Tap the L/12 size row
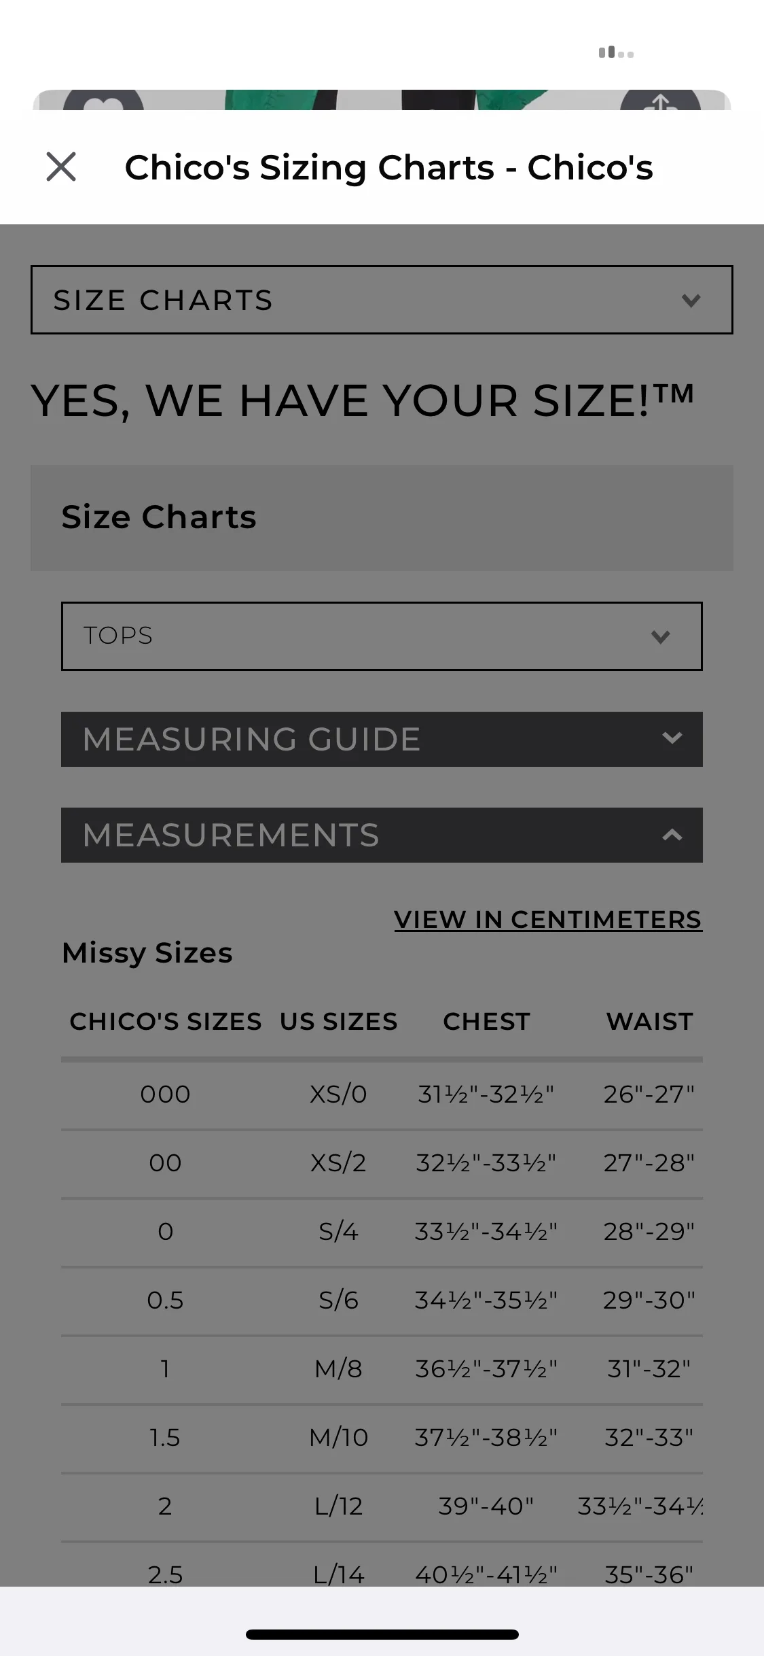 pyautogui.click(x=382, y=1506)
